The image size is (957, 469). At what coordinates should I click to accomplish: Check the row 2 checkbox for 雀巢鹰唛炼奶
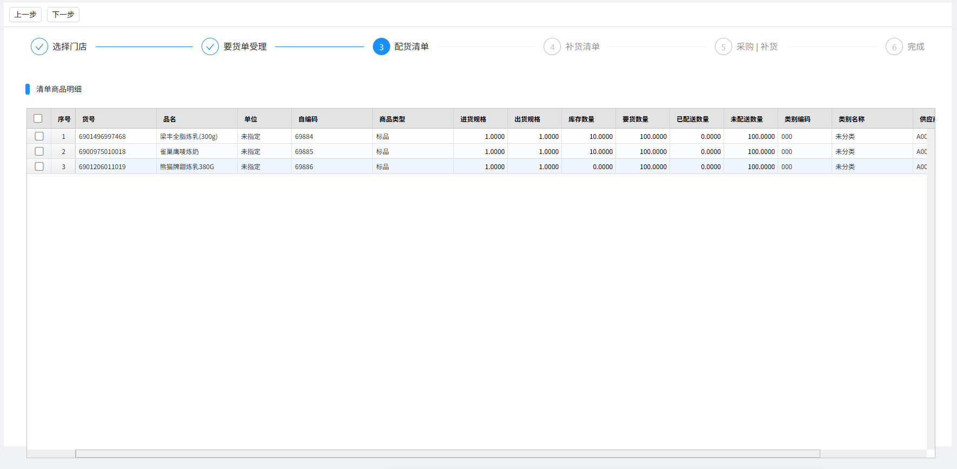(39, 151)
